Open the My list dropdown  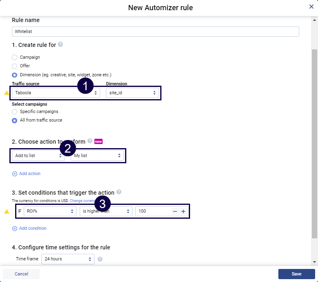point(97,155)
